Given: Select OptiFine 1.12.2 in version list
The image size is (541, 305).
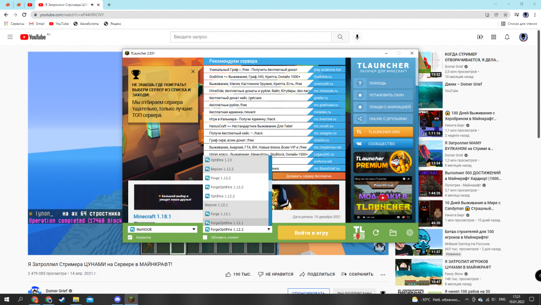Looking at the screenshot, I should [x=236, y=196].
